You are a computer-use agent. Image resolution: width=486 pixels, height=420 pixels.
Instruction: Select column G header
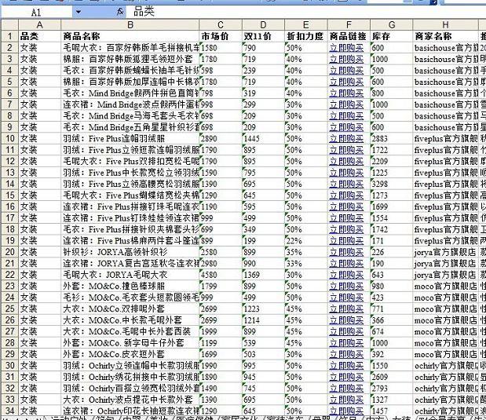click(x=392, y=25)
